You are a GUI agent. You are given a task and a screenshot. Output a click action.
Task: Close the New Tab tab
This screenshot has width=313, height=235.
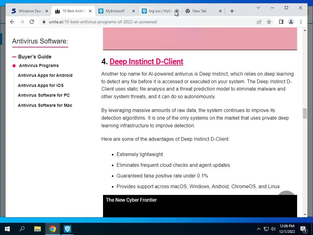(220, 11)
